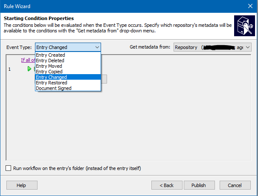Go back with the < Back button
258x196 pixels.
pyautogui.click(x=167, y=185)
